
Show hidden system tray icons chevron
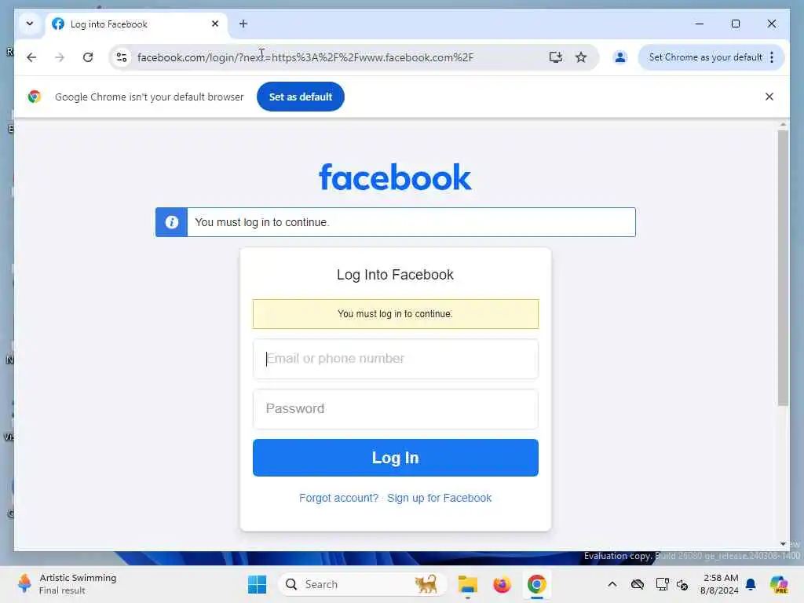click(x=612, y=584)
